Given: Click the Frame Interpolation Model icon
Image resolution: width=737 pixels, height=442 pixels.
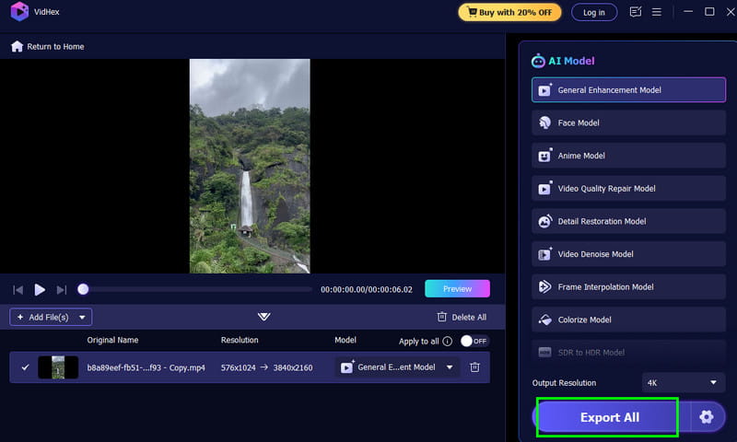Looking at the screenshot, I should coord(544,286).
